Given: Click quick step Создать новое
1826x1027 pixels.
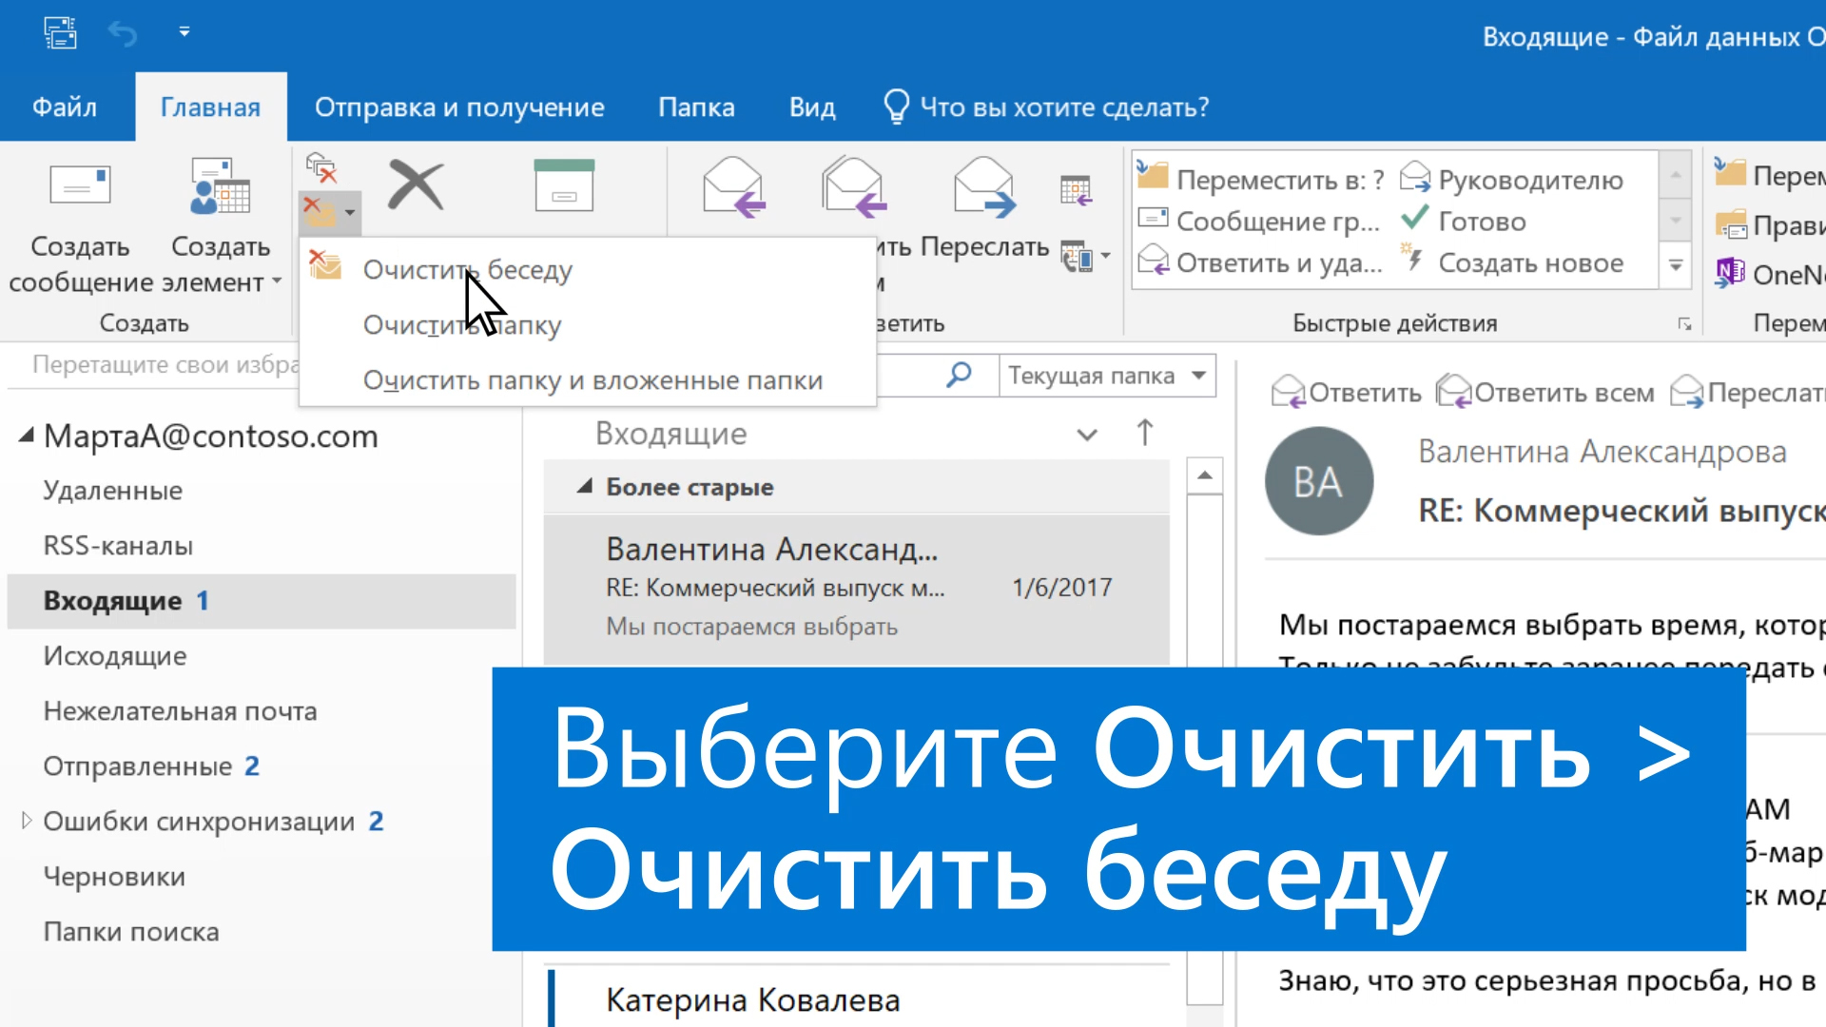Looking at the screenshot, I should (1512, 262).
